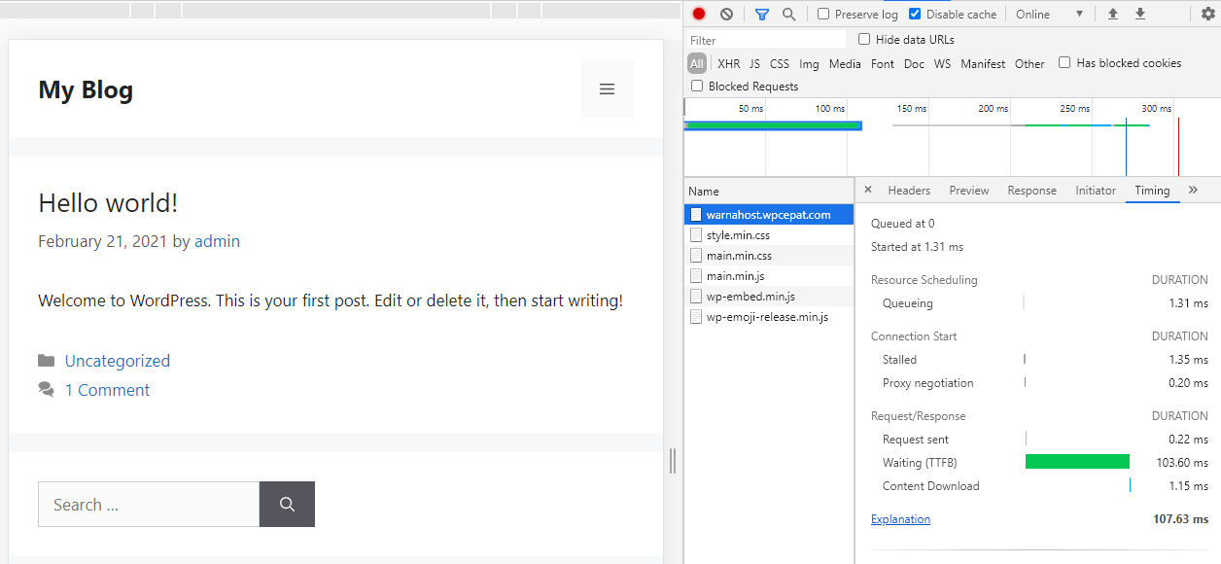The height and width of the screenshot is (564, 1221).
Task: Click the network Filter text field
Action: pos(766,40)
